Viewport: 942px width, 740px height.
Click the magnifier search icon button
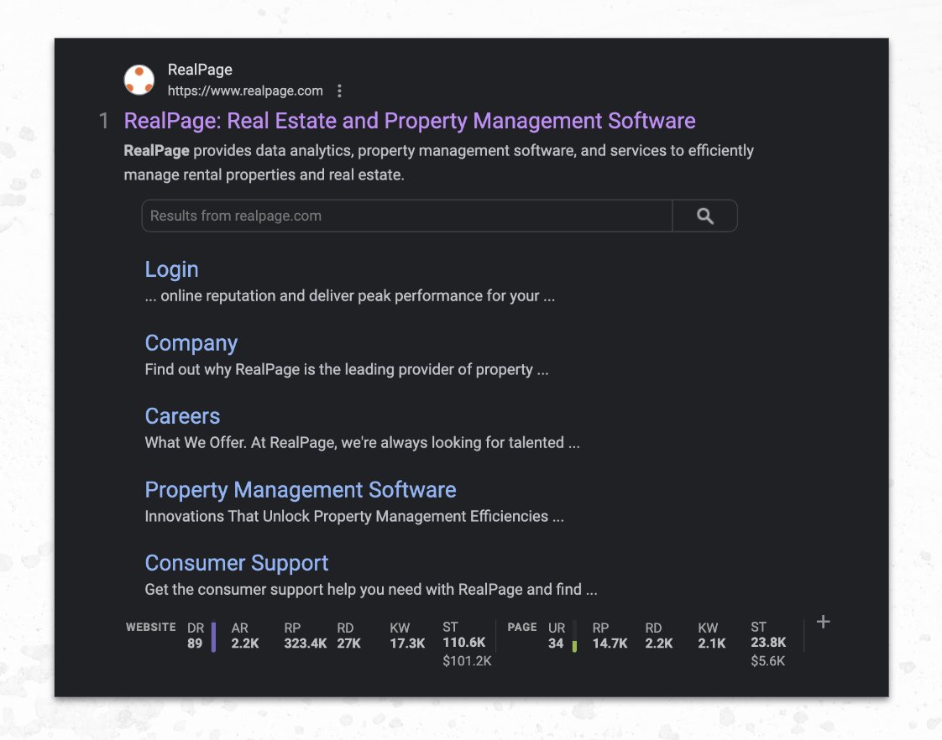pyautogui.click(x=704, y=216)
